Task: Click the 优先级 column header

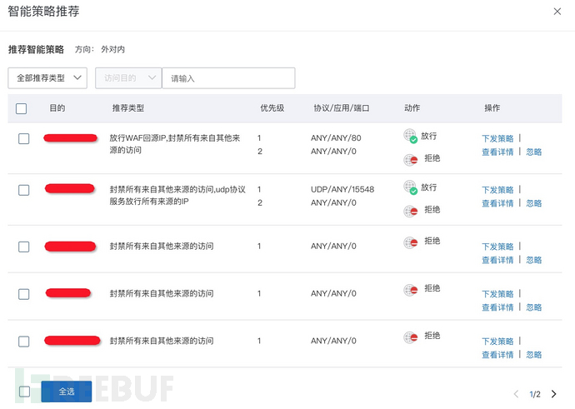Action: (272, 107)
